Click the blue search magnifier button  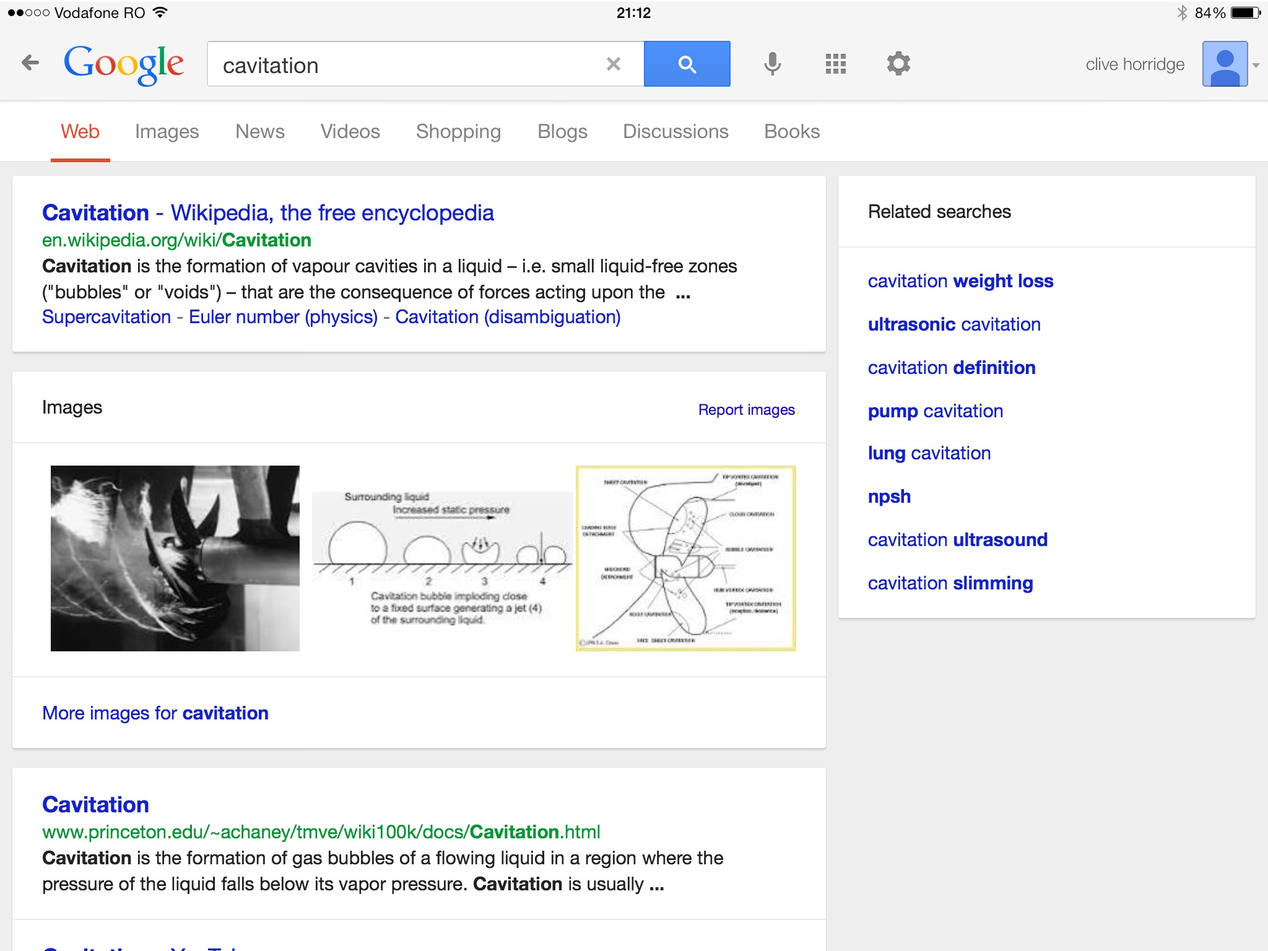pos(687,64)
